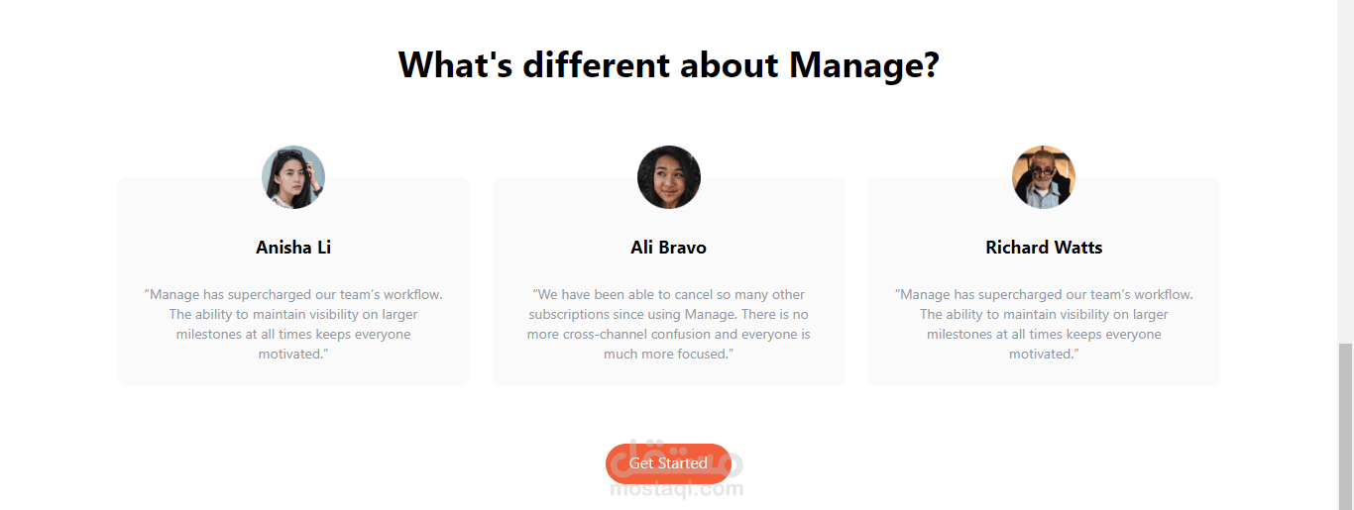Click the vertical scrollbar thumb

[1345, 426]
